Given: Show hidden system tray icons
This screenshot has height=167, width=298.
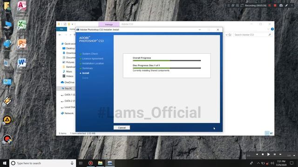Looking at the screenshot, I should click(x=258, y=163).
